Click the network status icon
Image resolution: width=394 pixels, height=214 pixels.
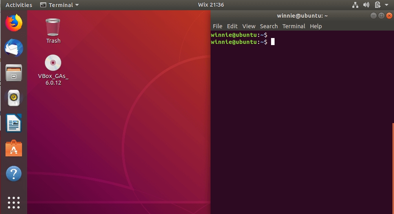click(x=355, y=5)
